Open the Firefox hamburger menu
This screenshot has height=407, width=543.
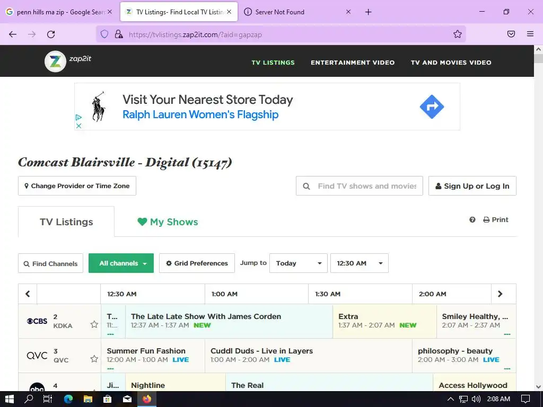[530, 34]
